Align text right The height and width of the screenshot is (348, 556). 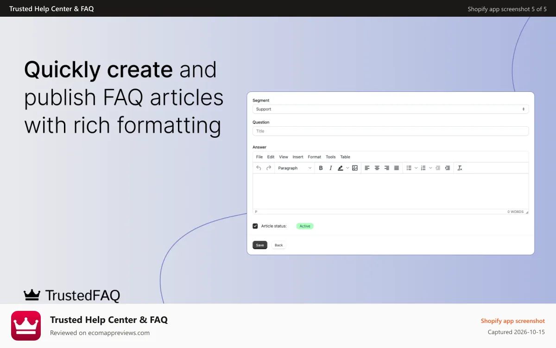pos(387,168)
